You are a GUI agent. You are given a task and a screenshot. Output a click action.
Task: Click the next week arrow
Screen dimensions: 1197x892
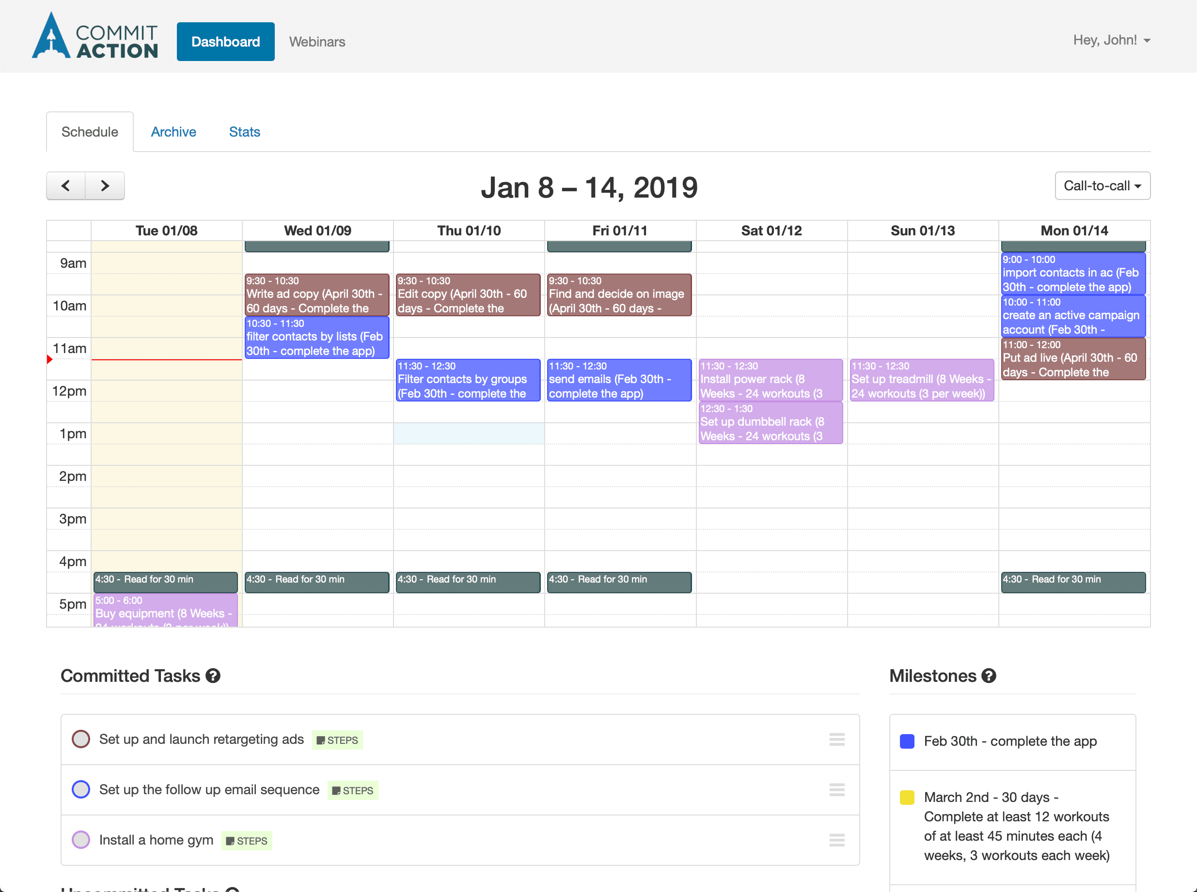105,186
